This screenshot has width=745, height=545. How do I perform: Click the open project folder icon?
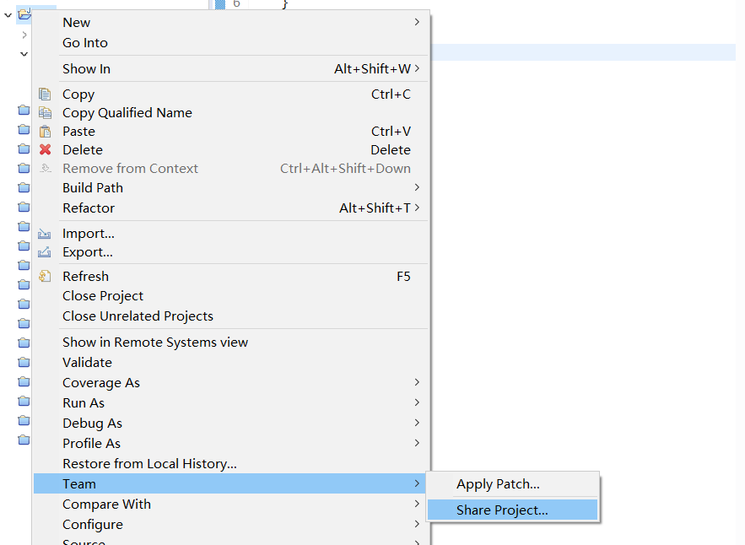coord(24,14)
